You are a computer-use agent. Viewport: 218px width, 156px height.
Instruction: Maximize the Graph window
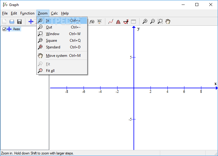197,5
